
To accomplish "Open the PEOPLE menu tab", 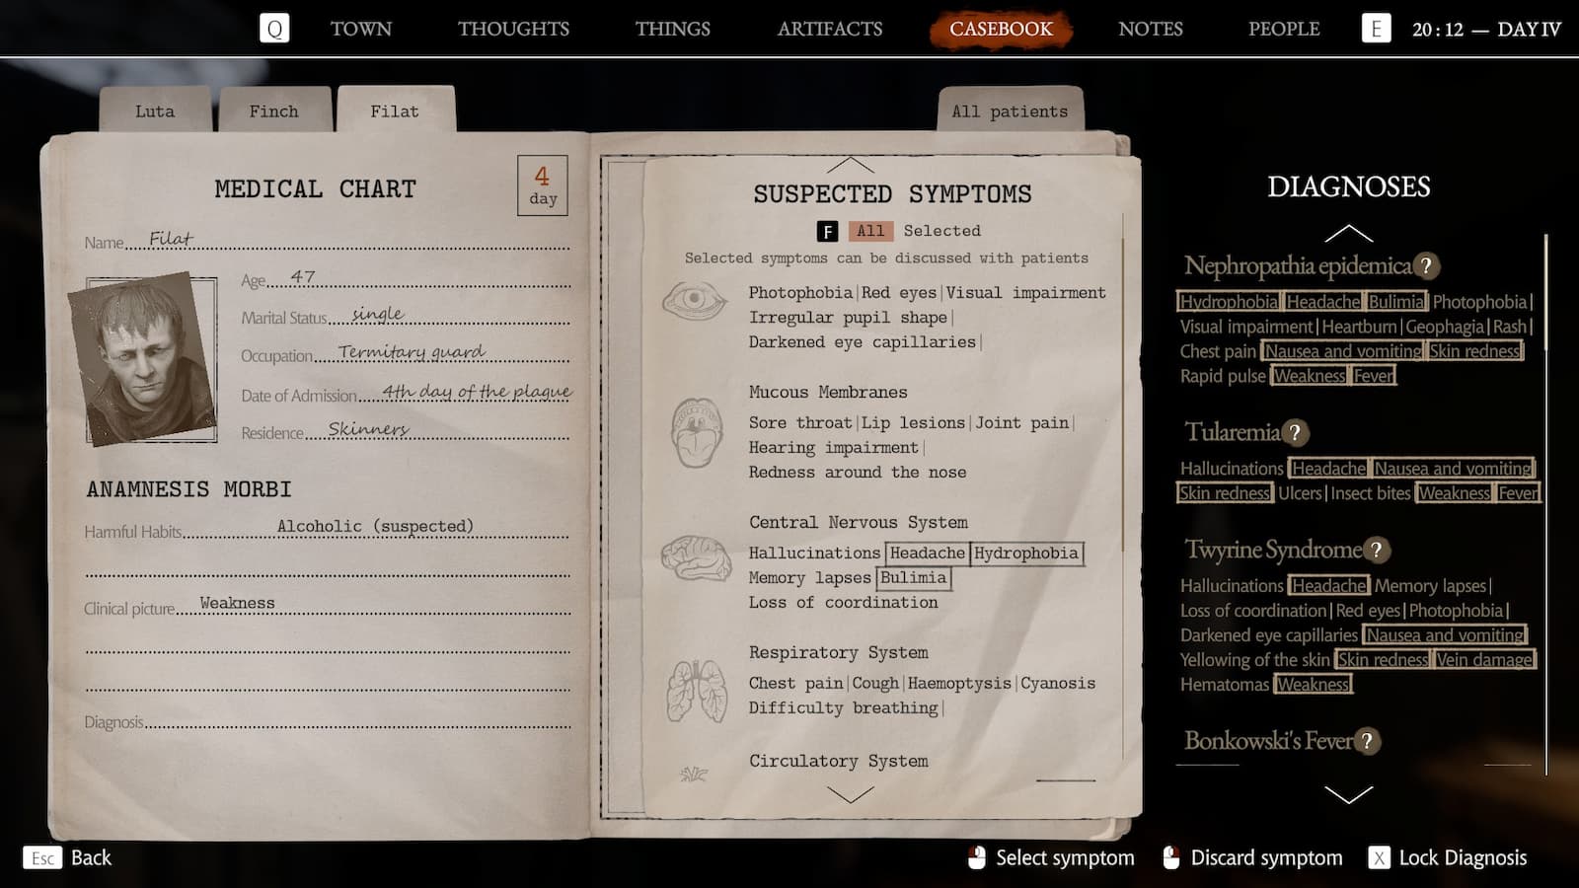I will [x=1284, y=29].
